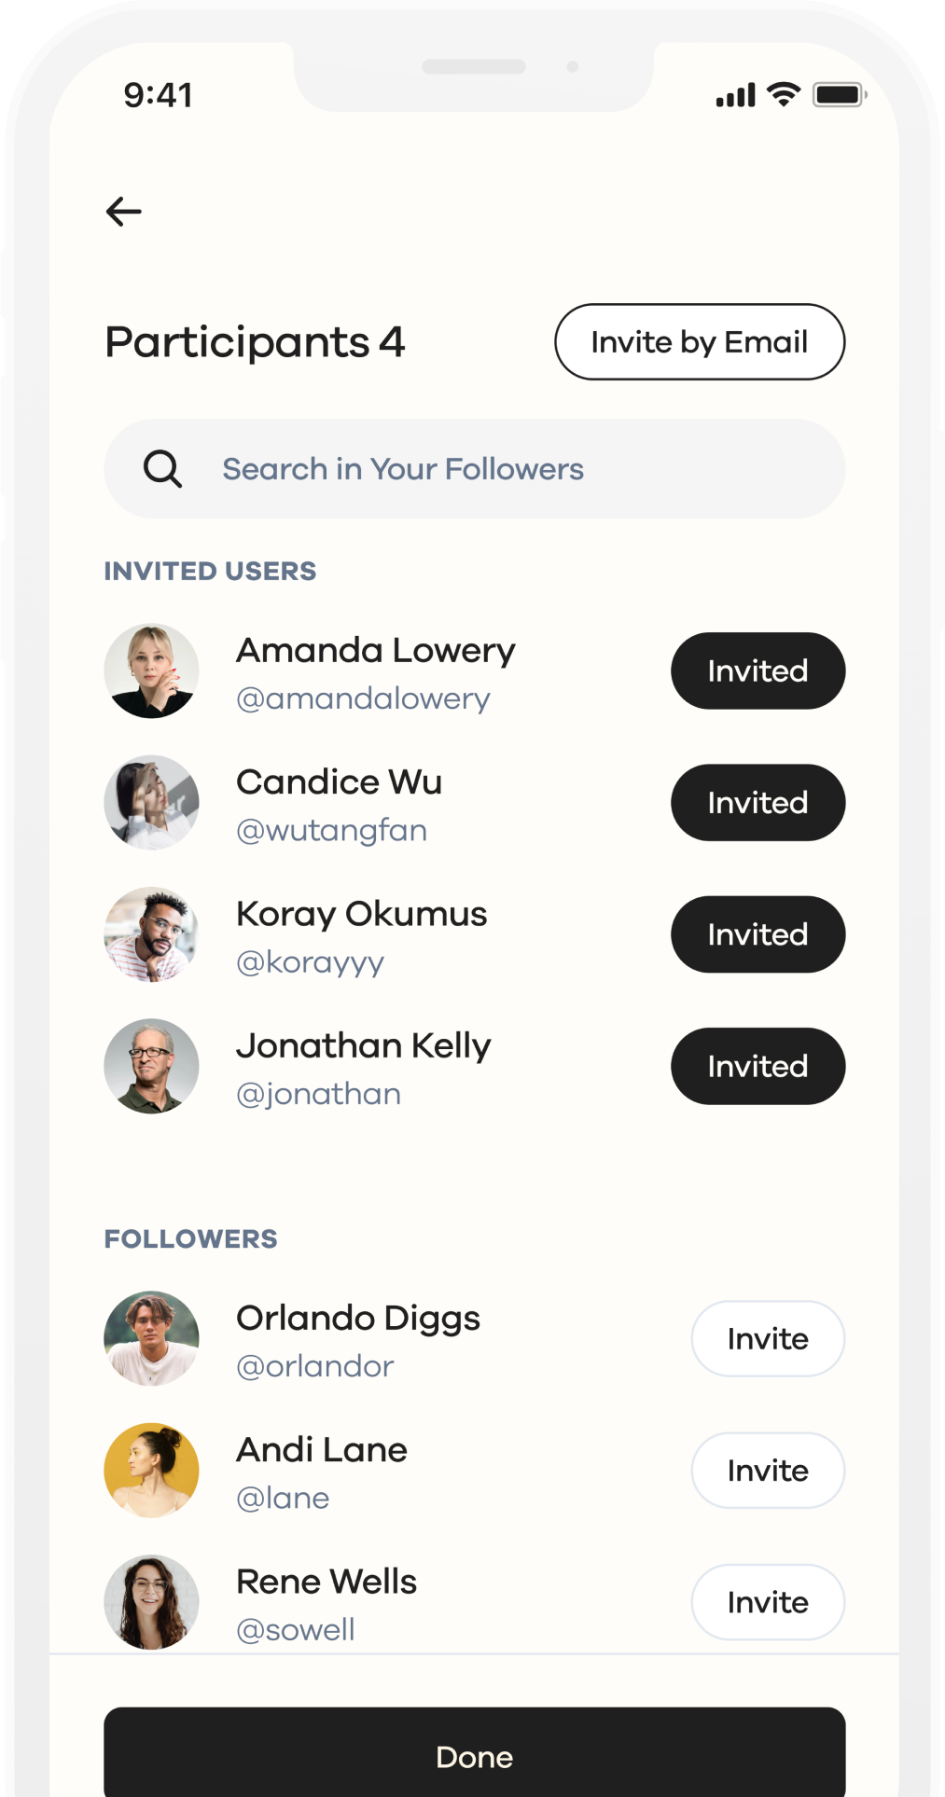Click the search magnifier icon
The image size is (945, 1797).
point(162,468)
